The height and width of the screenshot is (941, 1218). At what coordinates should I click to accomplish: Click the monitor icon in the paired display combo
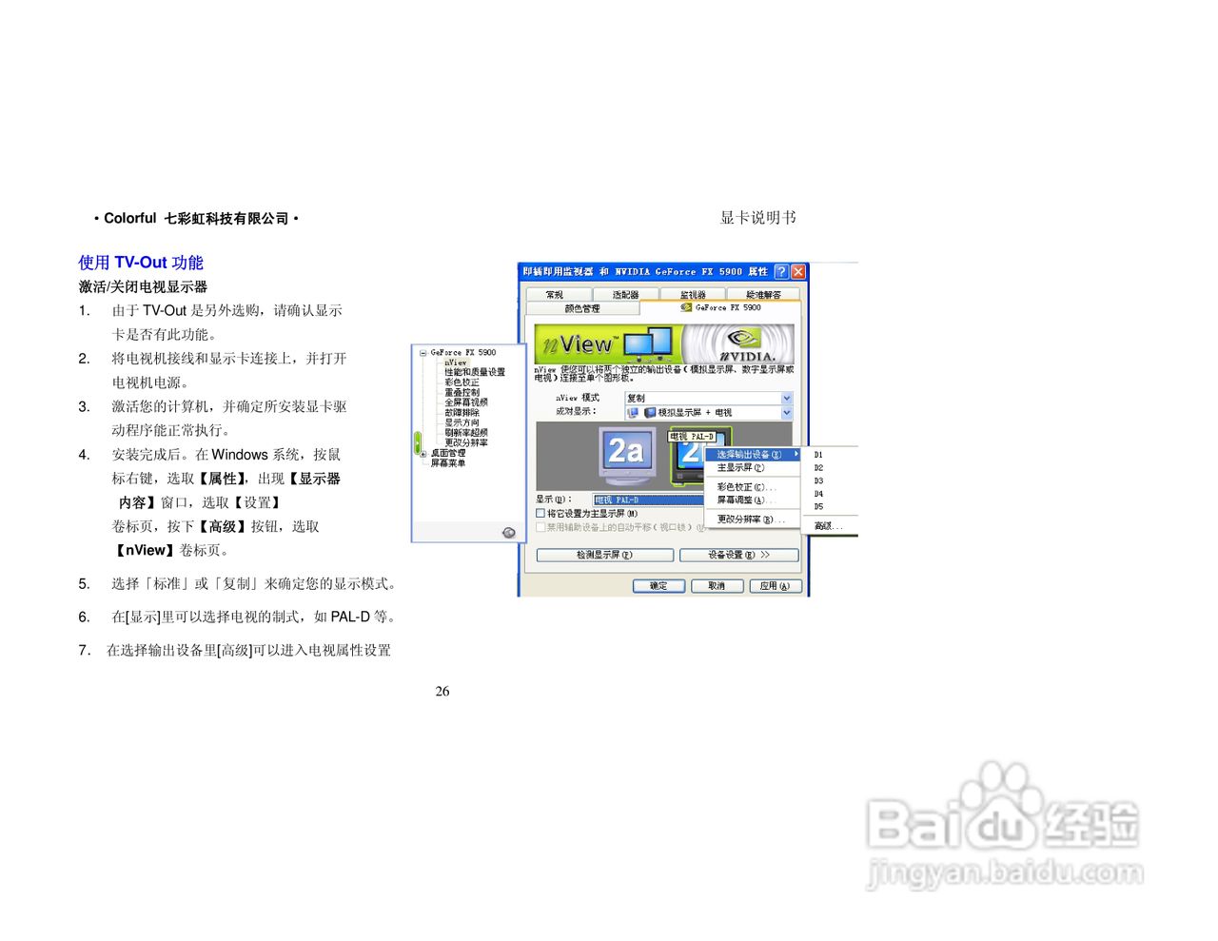(x=633, y=413)
